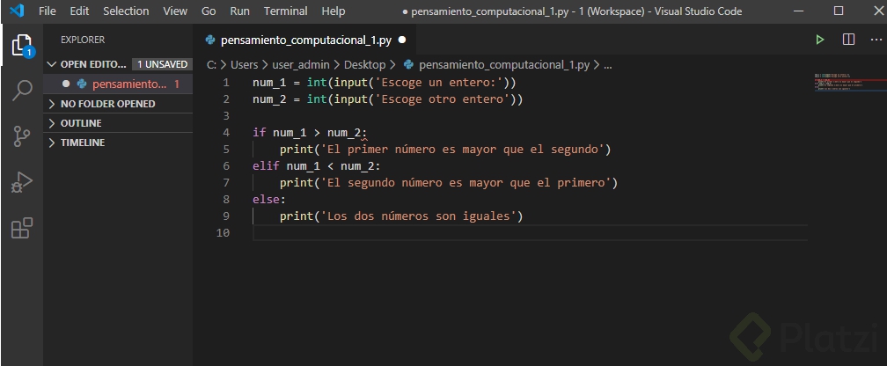Open editor More Actions ellipsis

(876, 40)
